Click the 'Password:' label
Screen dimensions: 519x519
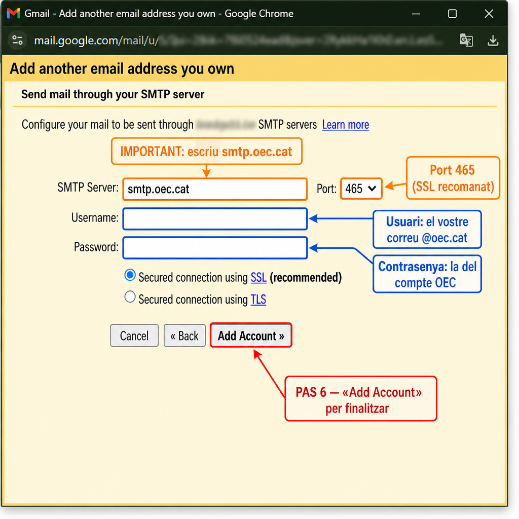point(96,247)
